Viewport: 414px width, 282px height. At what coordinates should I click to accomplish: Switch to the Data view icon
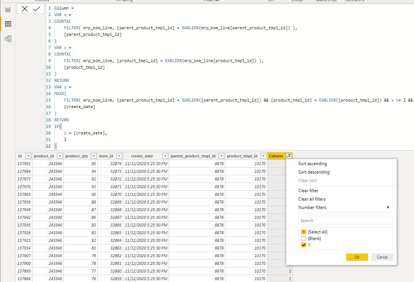point(8,24)
